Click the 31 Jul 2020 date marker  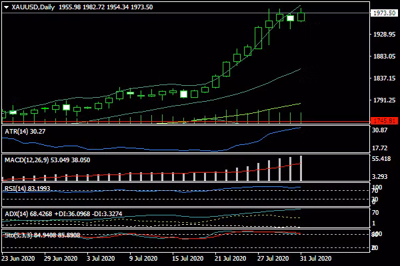[312, 257]
